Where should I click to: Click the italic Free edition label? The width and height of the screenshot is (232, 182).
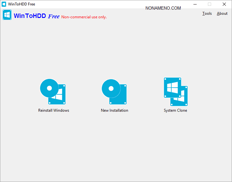point(54,16)
